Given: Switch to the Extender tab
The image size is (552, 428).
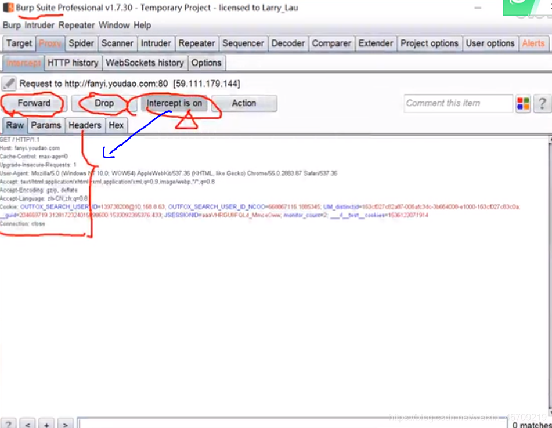Looking at the screenshot, I should 376,43.
